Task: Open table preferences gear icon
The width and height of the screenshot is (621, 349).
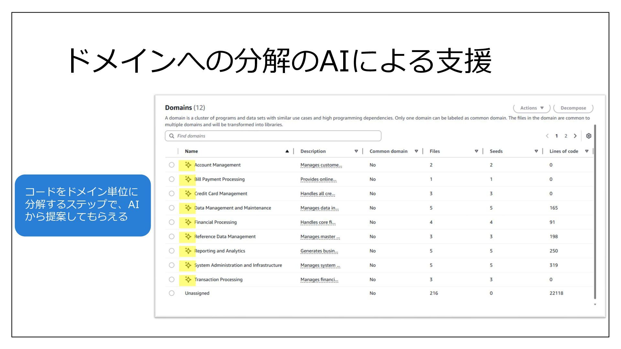Action: 589,136
